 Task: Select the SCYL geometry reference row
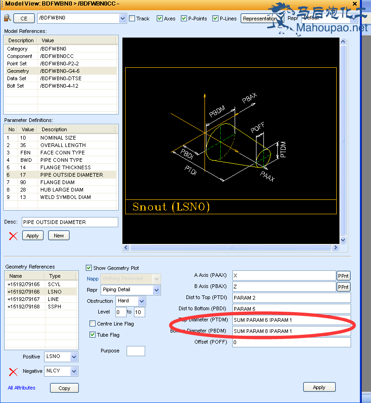coord(41,284)
